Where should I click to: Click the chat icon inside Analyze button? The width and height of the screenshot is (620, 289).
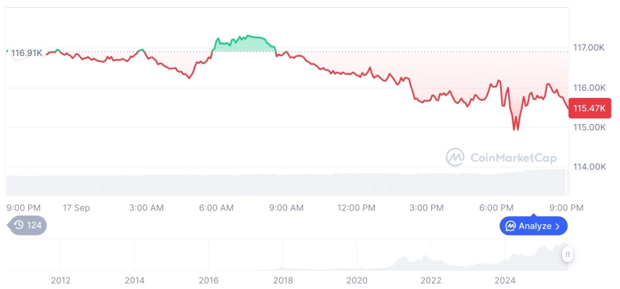pos(510,226)
